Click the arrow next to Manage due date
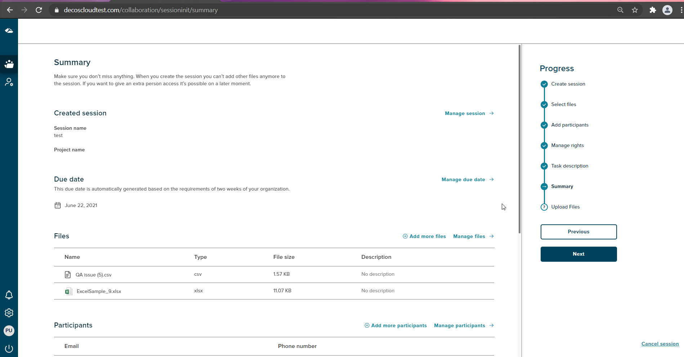Screen dimensions: 684x357 pos(492,179)
